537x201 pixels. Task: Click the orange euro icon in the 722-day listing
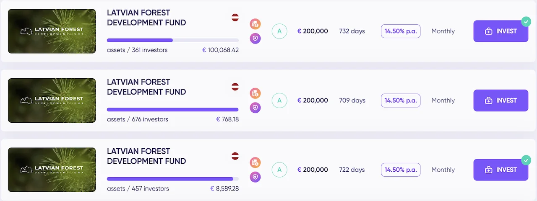pyautogui.click(x=255, y=162)
